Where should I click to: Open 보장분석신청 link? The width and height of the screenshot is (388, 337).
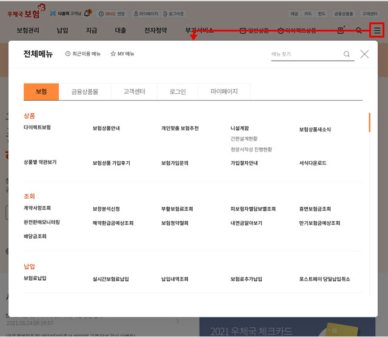(x=106, y=209)
